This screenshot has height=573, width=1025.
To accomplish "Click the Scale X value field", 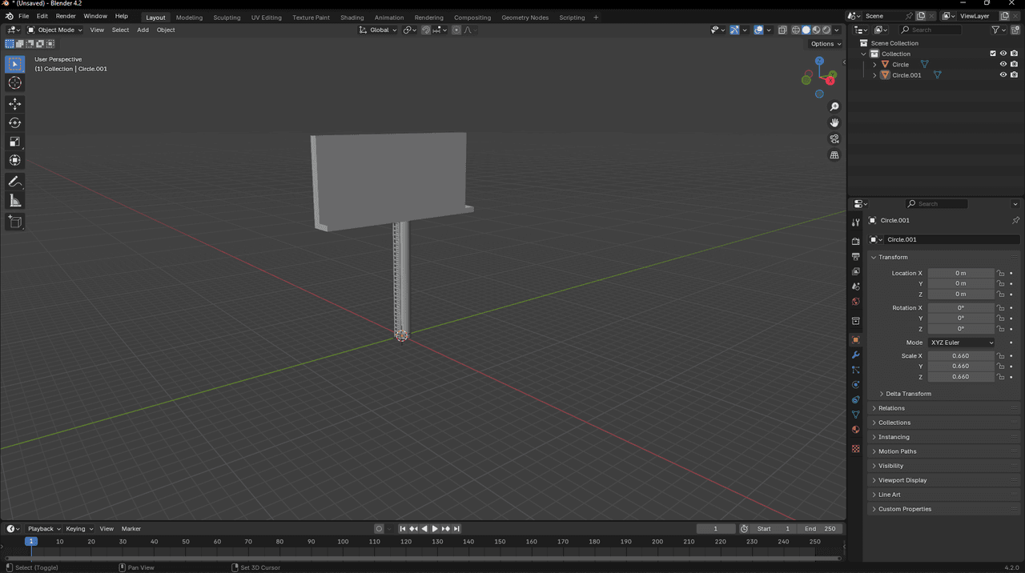I will coord(960,356).
